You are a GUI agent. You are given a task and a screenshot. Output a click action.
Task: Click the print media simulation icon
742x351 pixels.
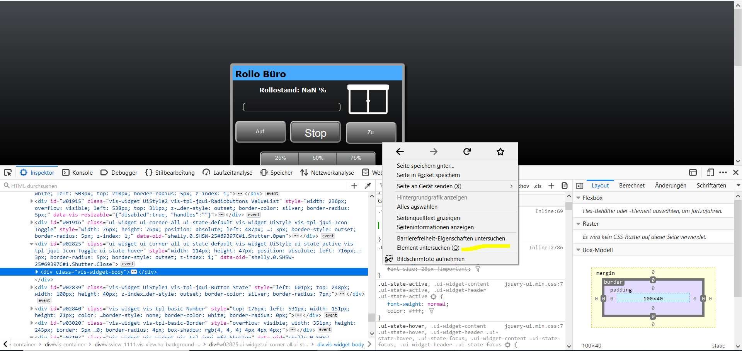pyautogui.click(x=564, y=186)
